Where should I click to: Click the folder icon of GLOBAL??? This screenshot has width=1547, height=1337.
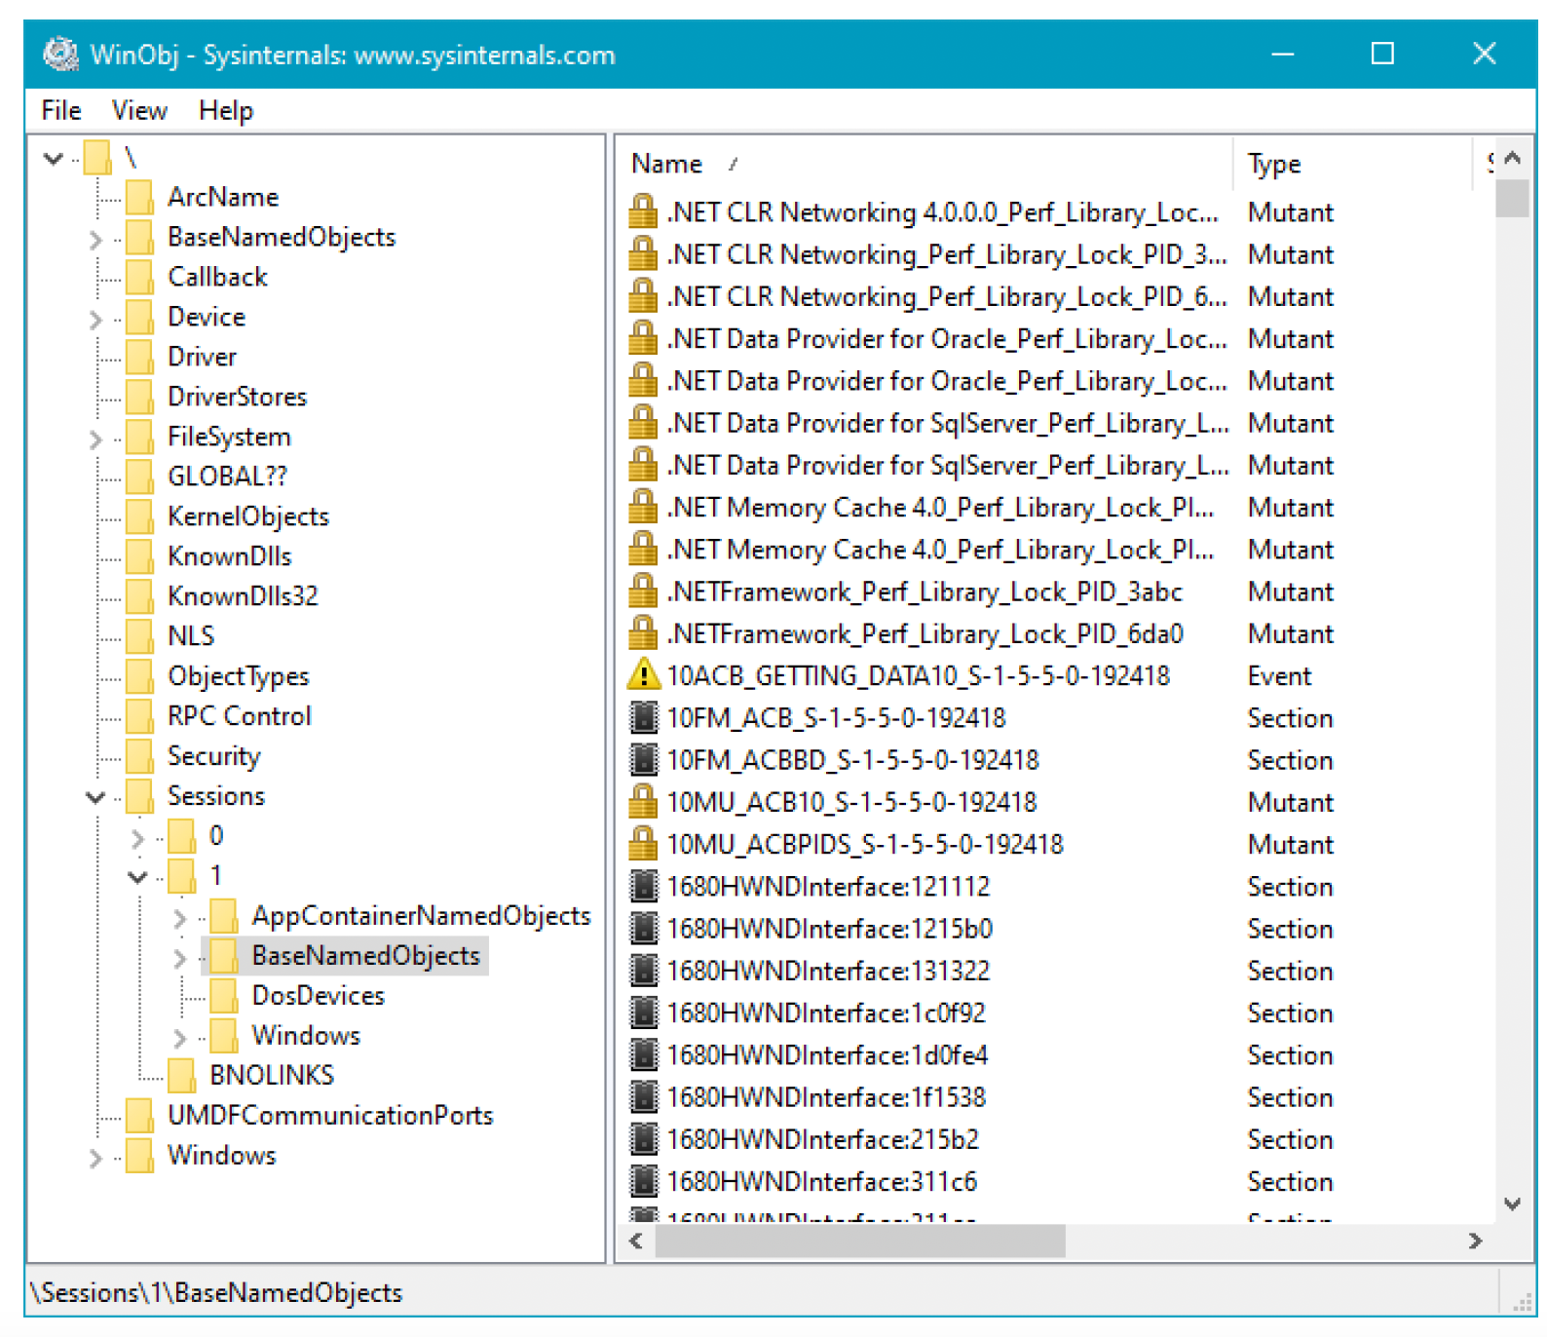140,477
